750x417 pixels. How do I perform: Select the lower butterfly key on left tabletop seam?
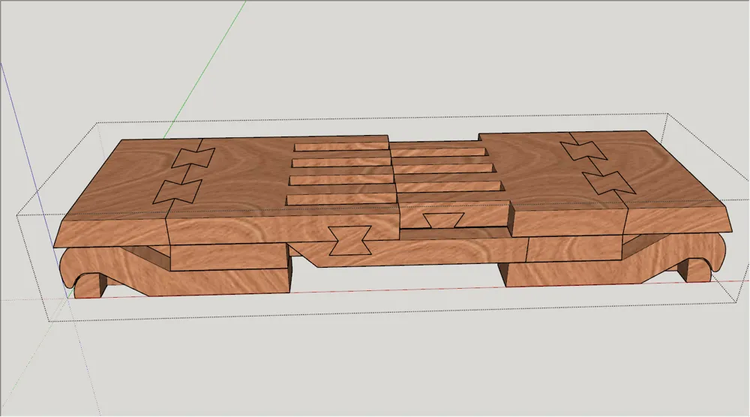click(178, 192)
